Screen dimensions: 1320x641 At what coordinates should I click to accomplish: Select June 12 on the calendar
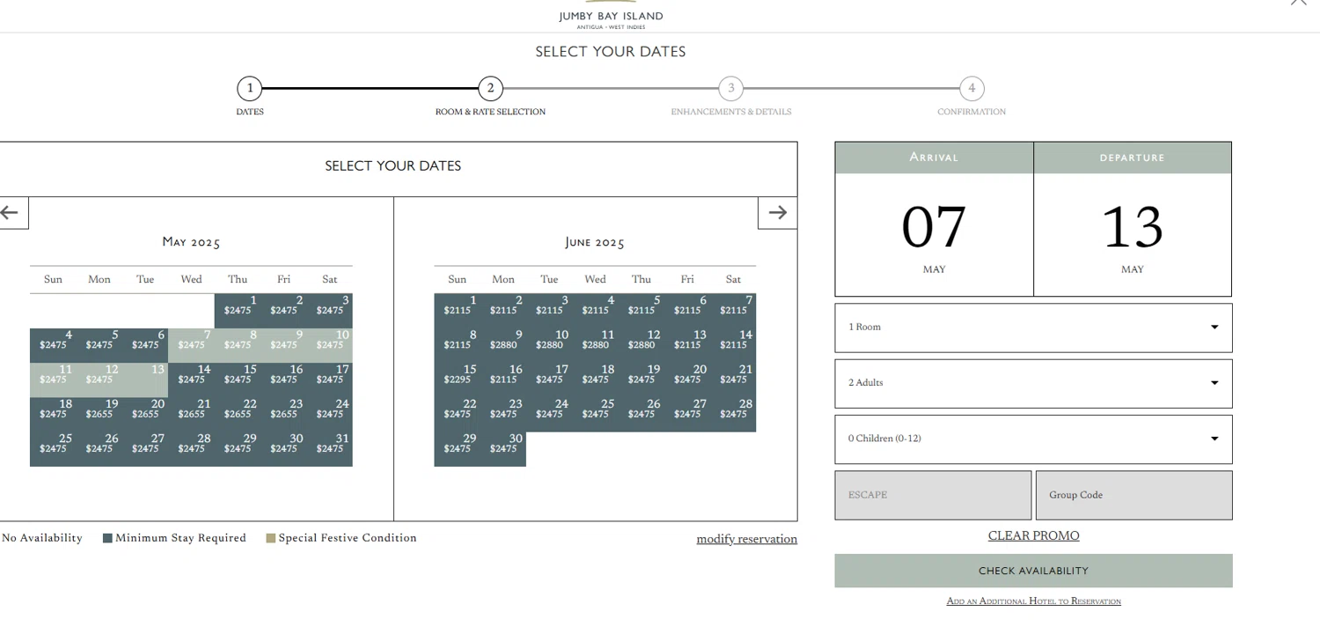pyautogui.click(x=642, y=345)
